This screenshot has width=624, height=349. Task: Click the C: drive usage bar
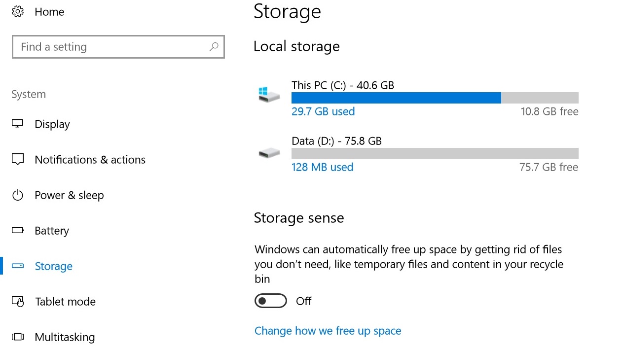tap(435, 98)
